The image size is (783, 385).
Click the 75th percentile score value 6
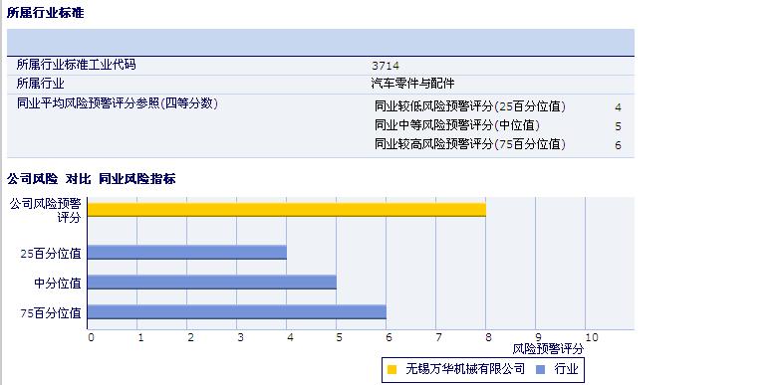[619, 145]
